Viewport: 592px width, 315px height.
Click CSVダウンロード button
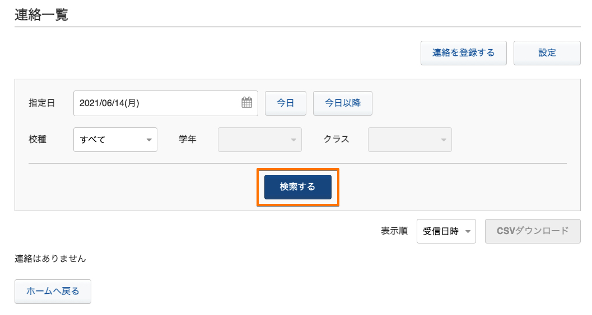pyautogui.click(x=533, y=231)
